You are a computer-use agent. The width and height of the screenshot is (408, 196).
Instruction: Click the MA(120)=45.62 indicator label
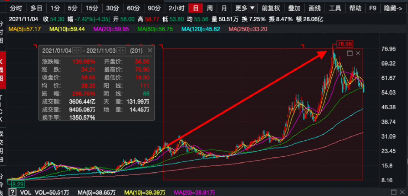[201, 29]
